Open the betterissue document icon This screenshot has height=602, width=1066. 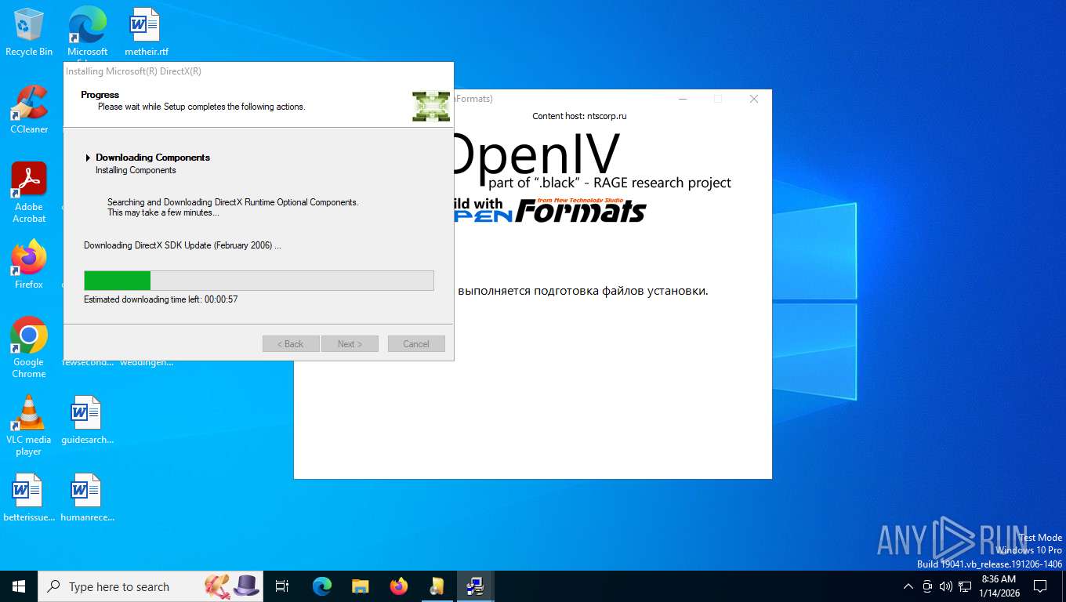tap(29, 498)
